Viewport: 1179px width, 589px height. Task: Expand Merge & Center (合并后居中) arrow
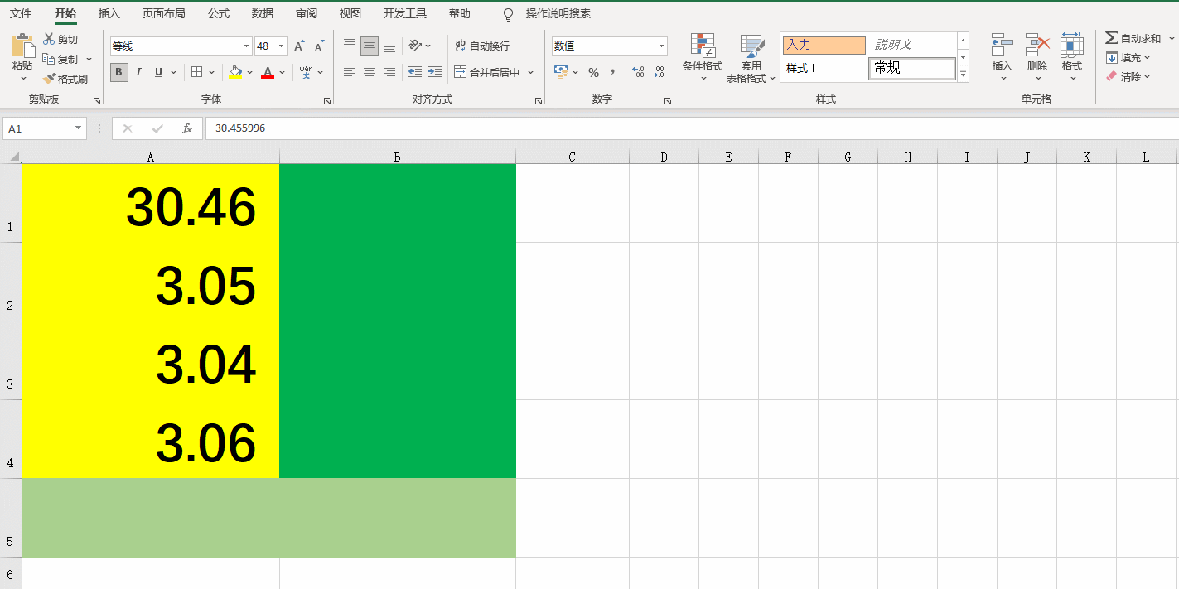click(x=530, y=72)
